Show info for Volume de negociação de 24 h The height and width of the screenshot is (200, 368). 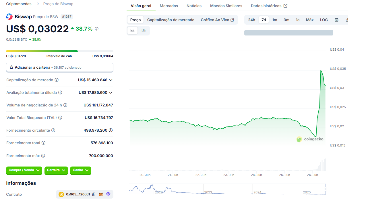tap(65, 105)
